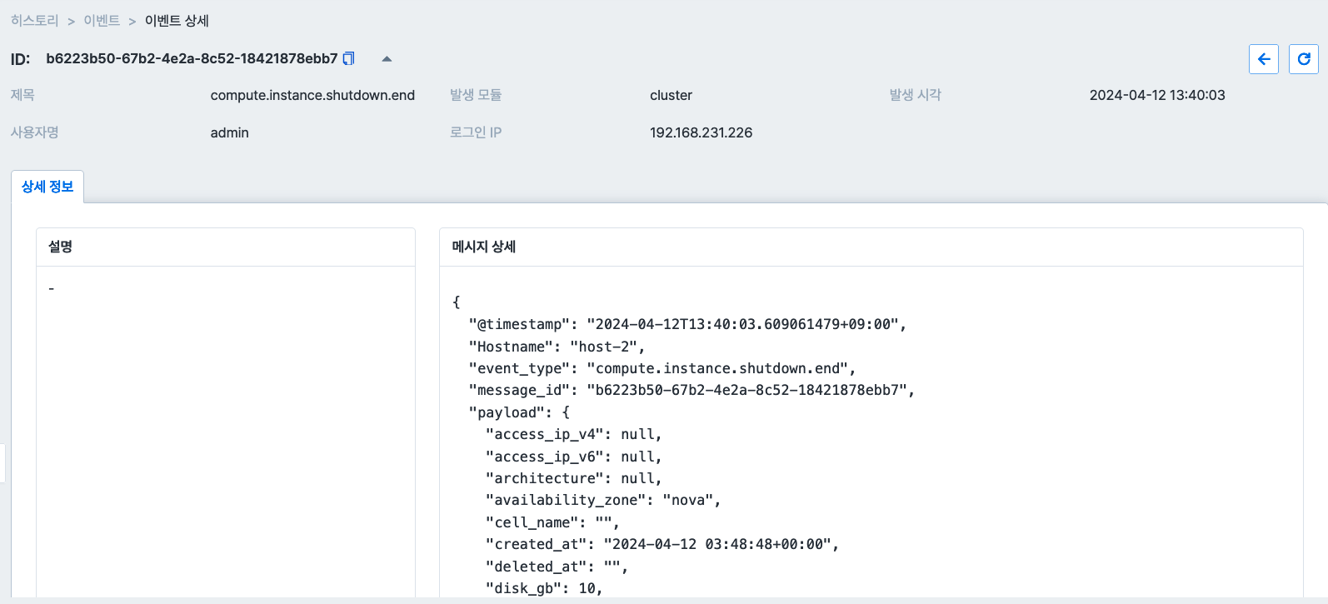Collapse the event header details caret
Screen dimensions: 1328x604
387,59
